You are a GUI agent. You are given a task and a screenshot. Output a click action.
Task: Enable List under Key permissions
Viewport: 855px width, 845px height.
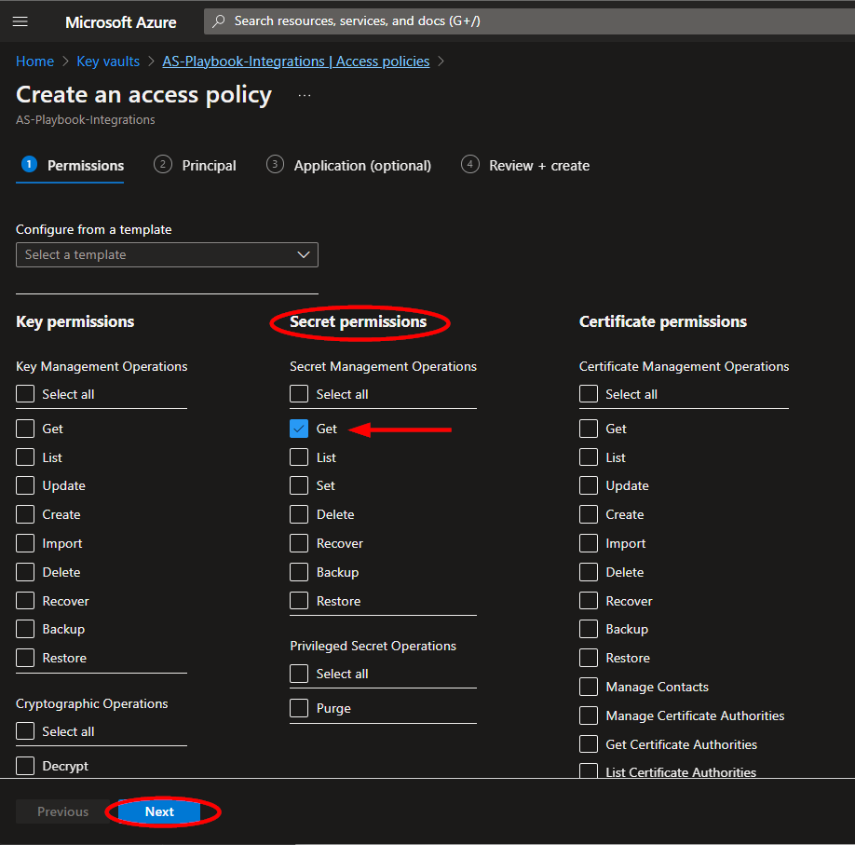[x=25, y=457]
